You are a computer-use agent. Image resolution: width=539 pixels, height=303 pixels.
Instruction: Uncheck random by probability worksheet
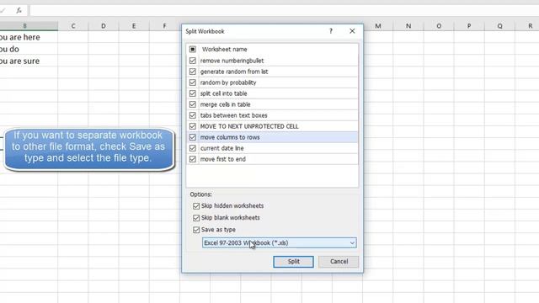(193, 82)
